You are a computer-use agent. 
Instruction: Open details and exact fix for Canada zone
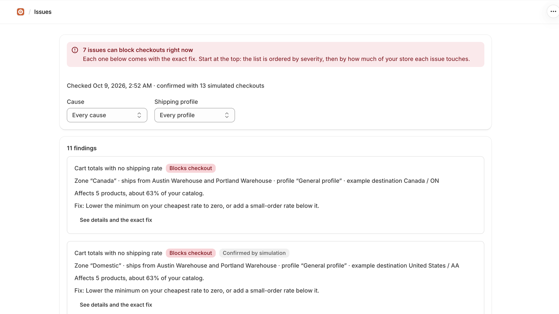coord(116,220)
